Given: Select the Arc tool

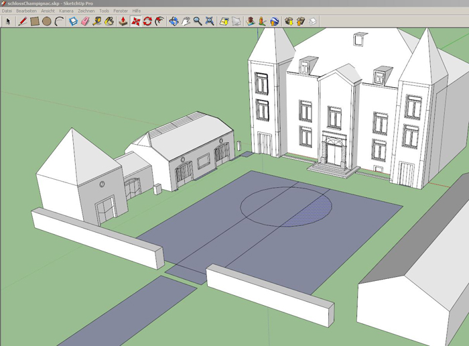Looking at the screenshot, I should coord(59,21).
